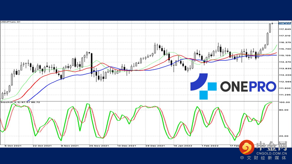Click the 22 Oct 2021 date marker
The height and width of the screenshot is (164, 292).
pos(42,146)
